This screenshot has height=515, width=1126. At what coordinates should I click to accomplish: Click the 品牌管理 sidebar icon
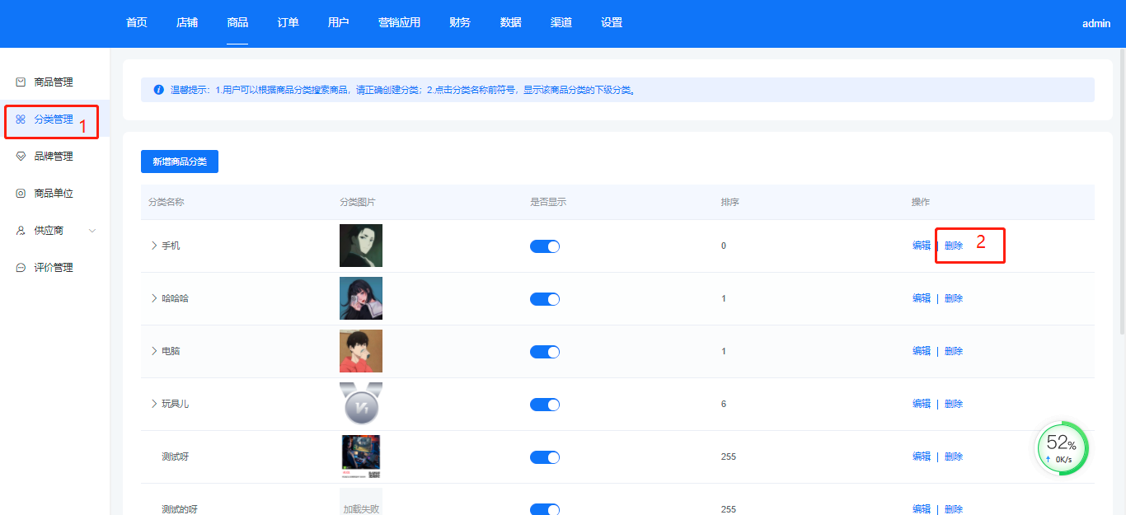(x=21, y=157)
